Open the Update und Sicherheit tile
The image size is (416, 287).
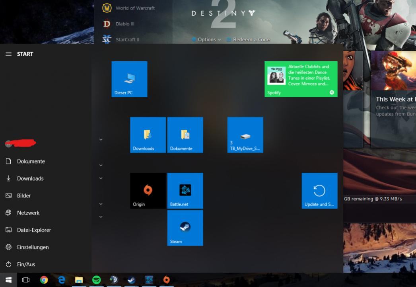[x=319, y=191]
